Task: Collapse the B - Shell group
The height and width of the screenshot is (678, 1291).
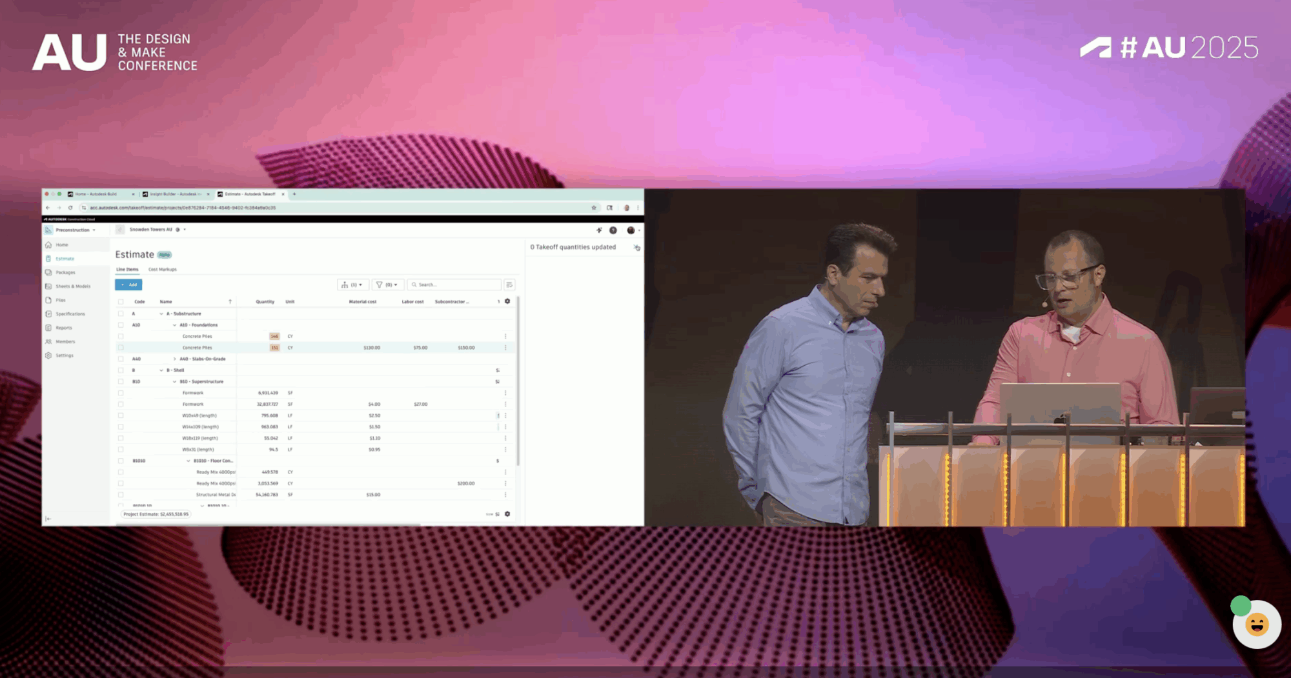Action: click(161, 370)
